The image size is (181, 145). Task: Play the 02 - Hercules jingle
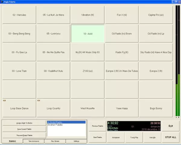point(19,14)
